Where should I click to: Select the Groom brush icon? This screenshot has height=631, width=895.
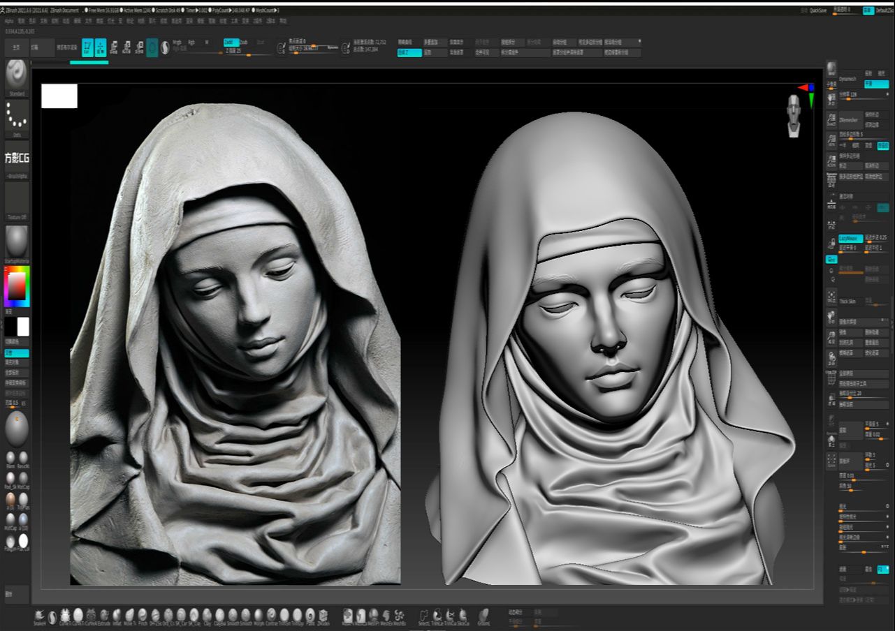(483, 616)
